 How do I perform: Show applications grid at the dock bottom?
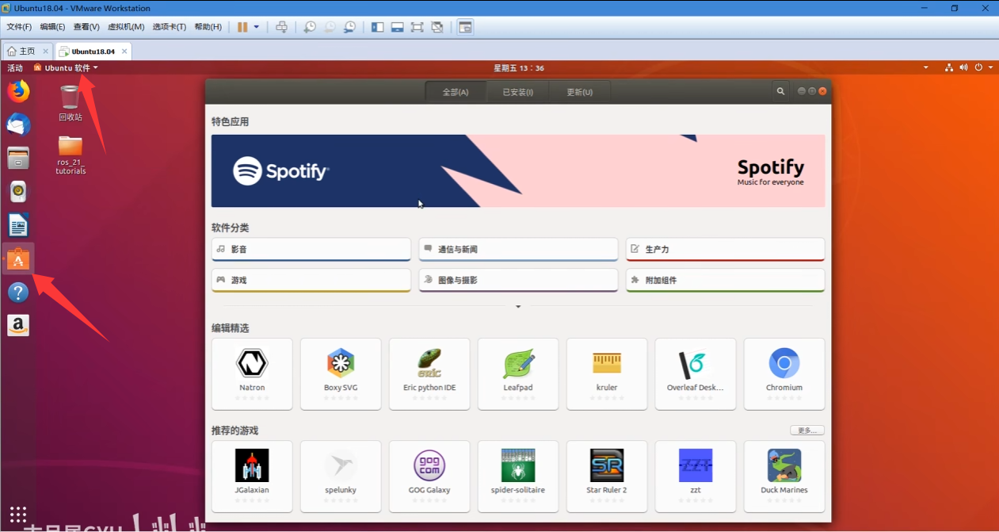click(18, 514)
